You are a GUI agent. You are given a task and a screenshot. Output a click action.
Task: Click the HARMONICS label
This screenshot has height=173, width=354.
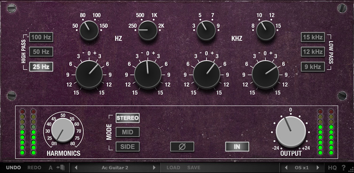pyautogui.click(x=63, y=153)
